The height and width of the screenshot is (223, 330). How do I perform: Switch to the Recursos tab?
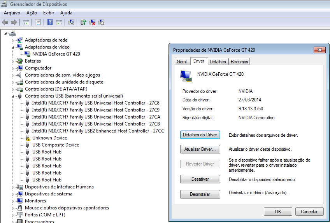point(239,62)
